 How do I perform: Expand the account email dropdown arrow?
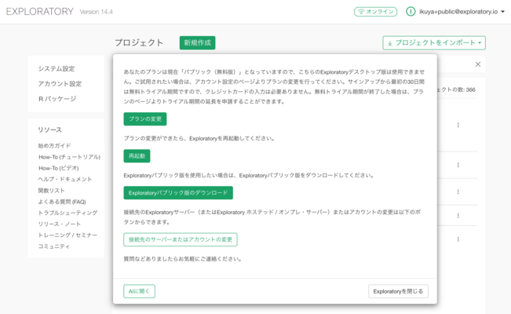[x=503, y=12]
